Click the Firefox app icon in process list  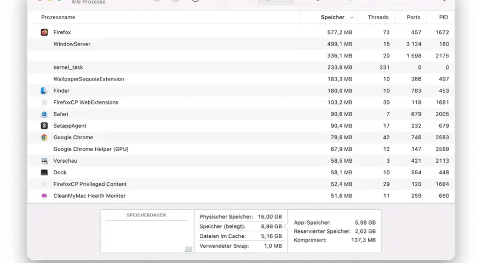pyautogui.click(x=44, y=32)
